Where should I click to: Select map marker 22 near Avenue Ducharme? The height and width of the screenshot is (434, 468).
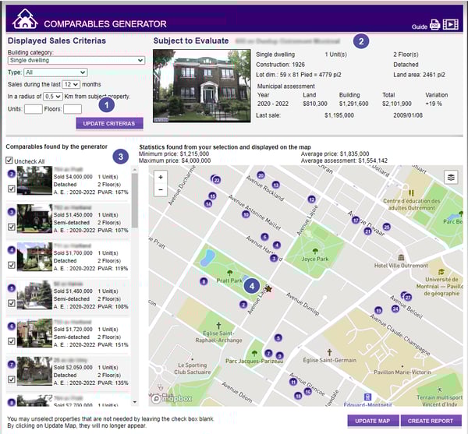(x=217, y=180)
